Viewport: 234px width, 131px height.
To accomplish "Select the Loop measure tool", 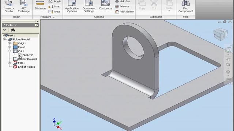I will pos(54,7).
